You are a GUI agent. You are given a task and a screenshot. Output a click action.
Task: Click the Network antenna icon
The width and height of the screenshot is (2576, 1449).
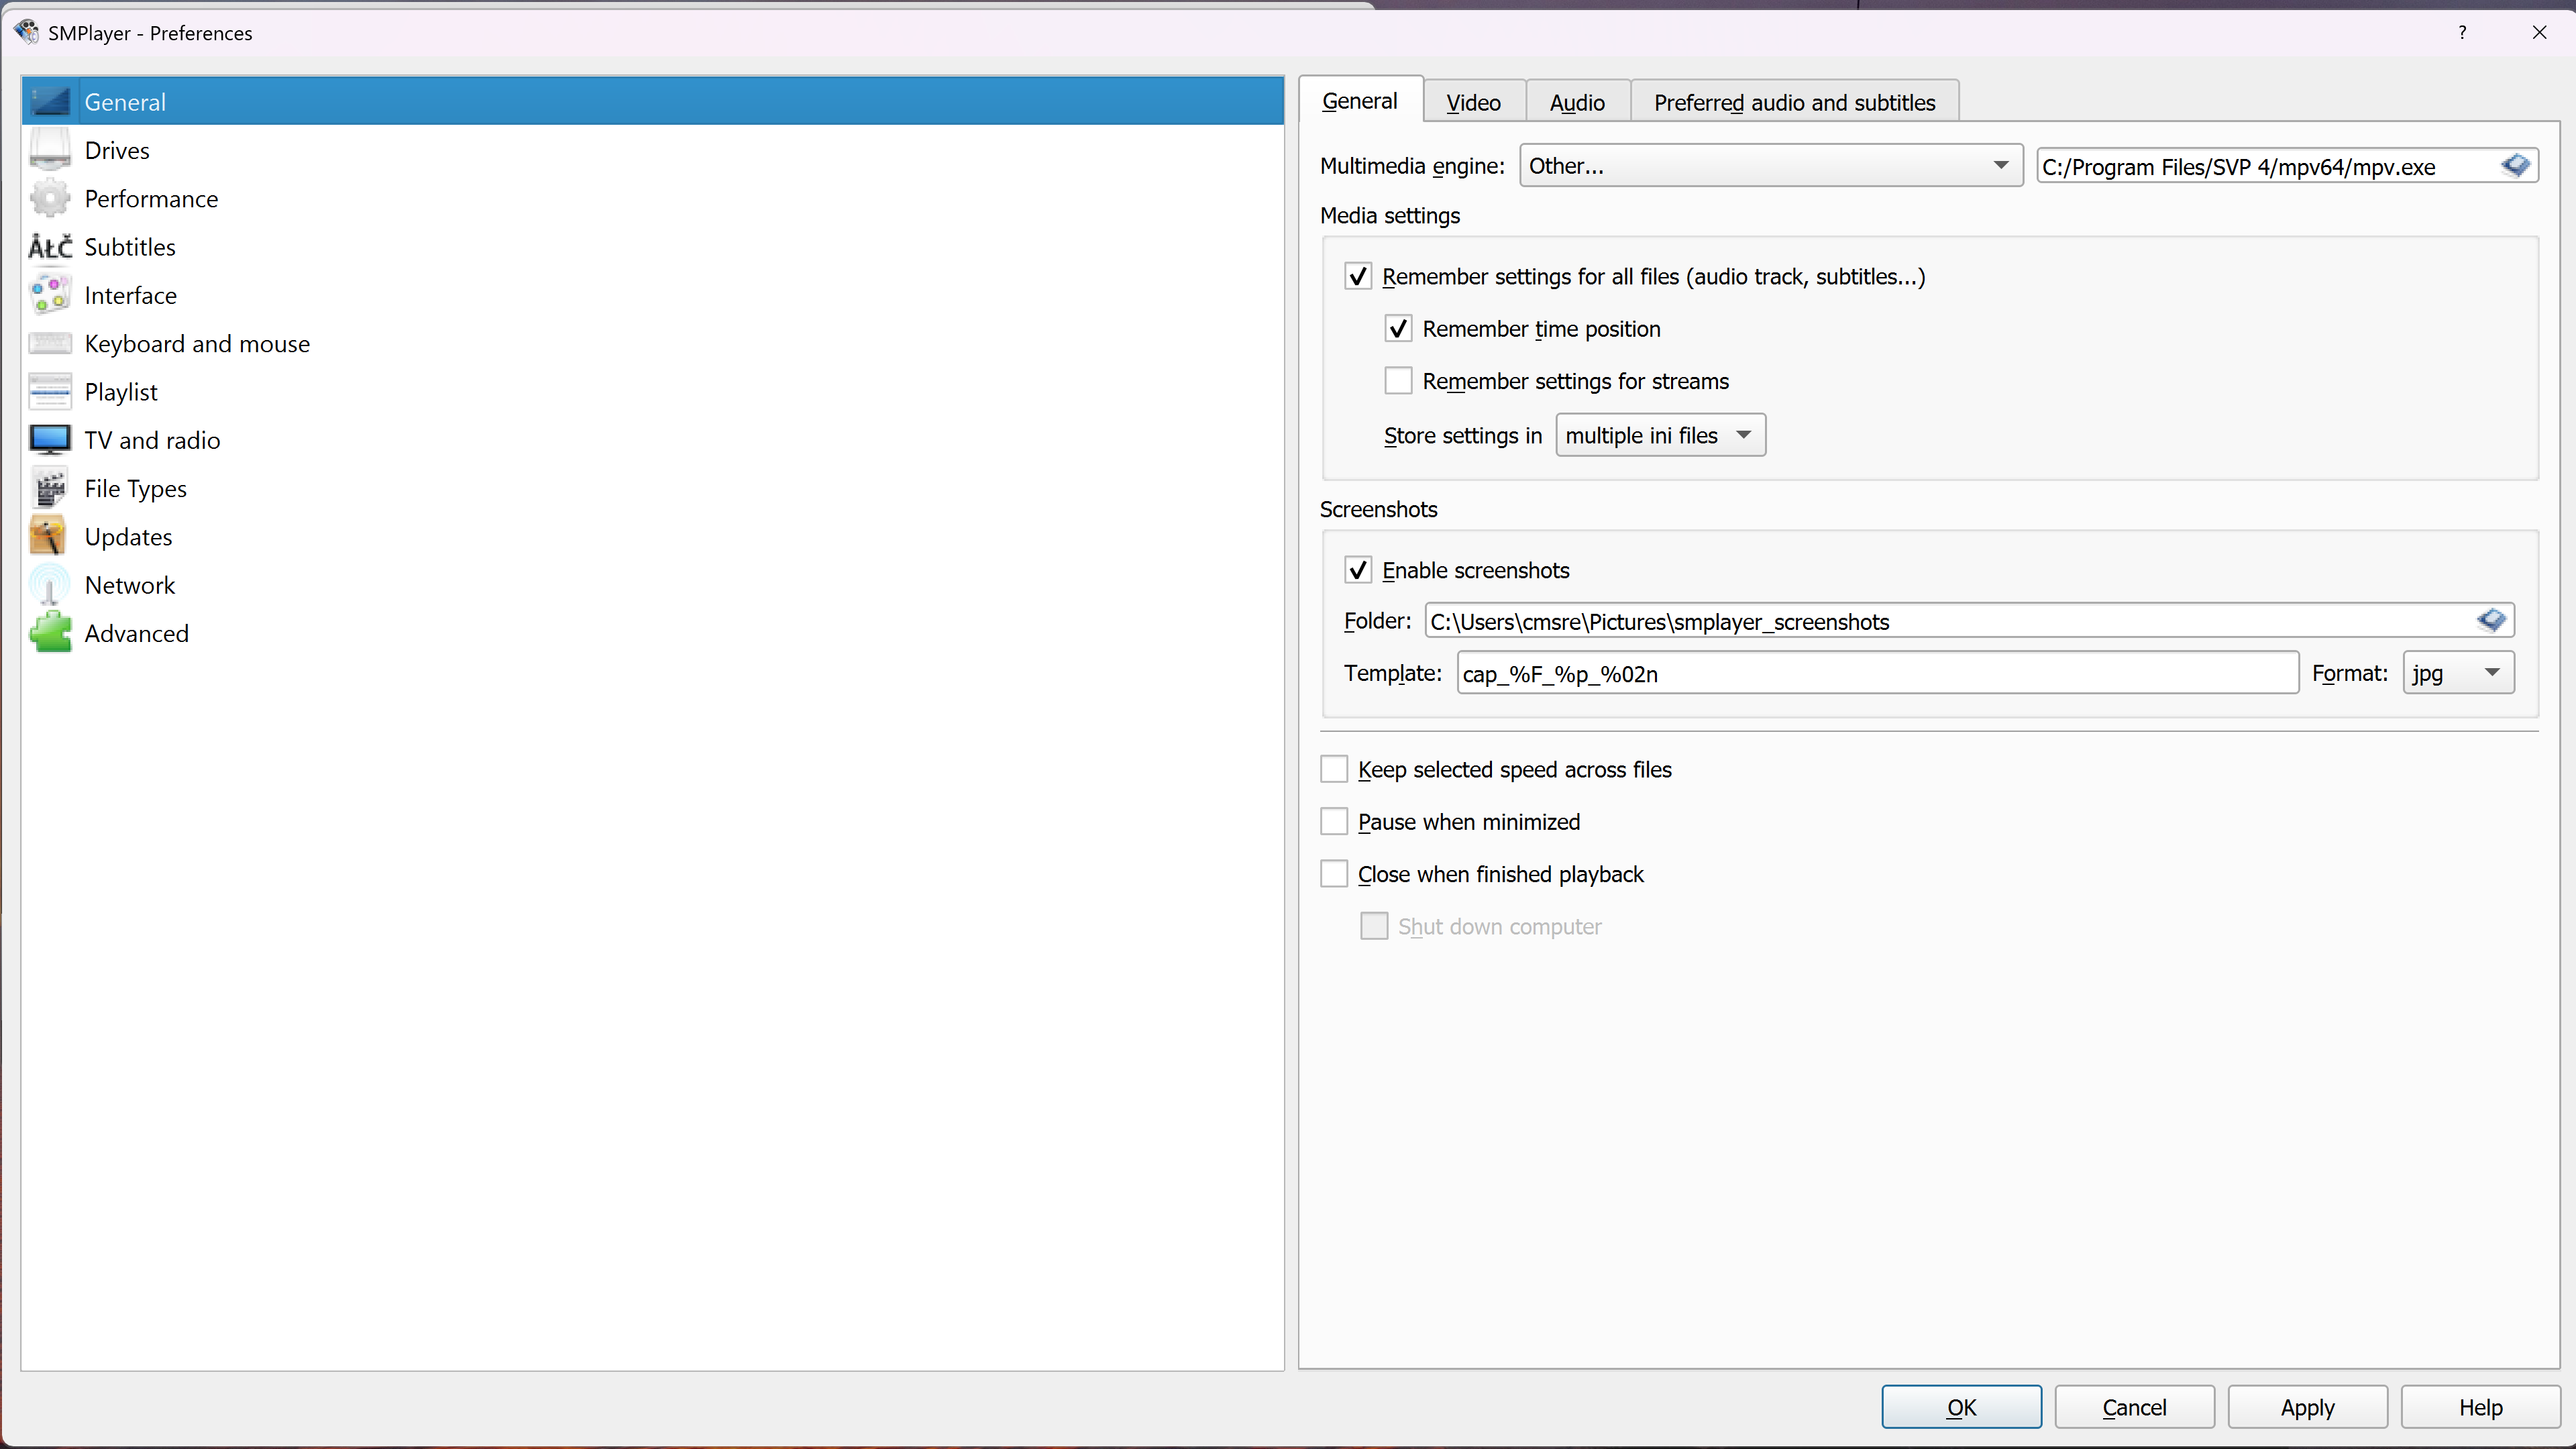(50, 585)
